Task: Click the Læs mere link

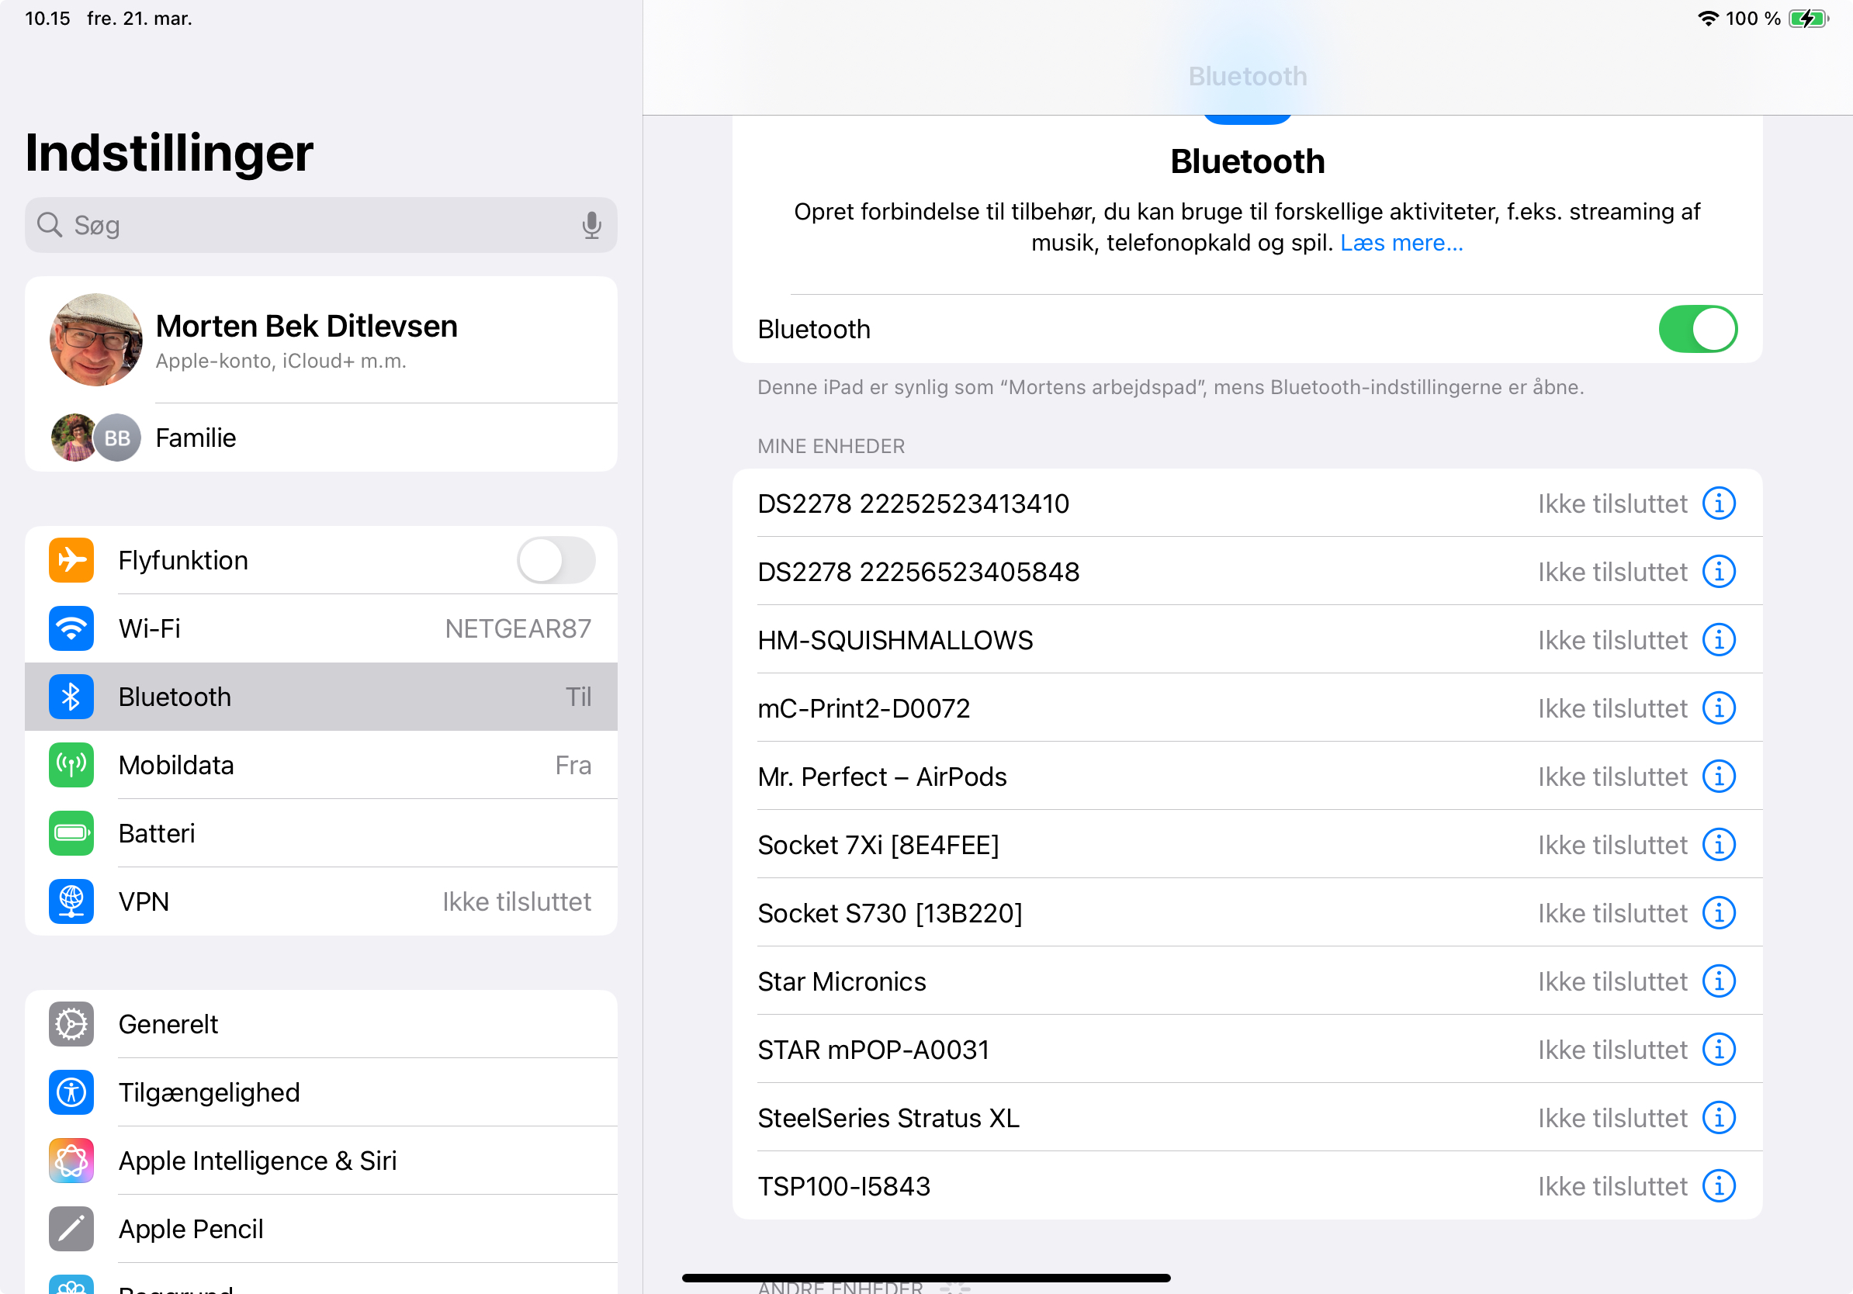Action: point(1401,243)
